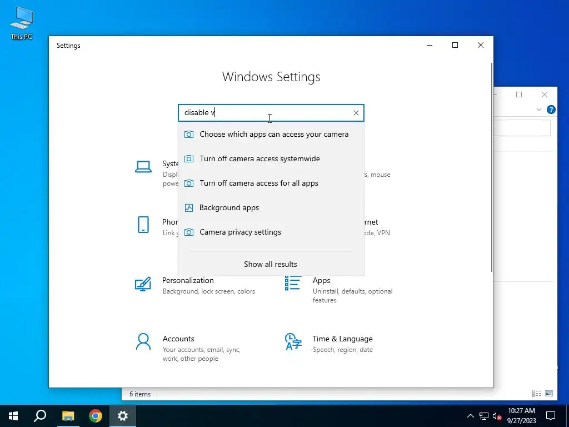569x427 pixels.
Task: Open the Camera privacy settings result
Action: pos(271,232)
